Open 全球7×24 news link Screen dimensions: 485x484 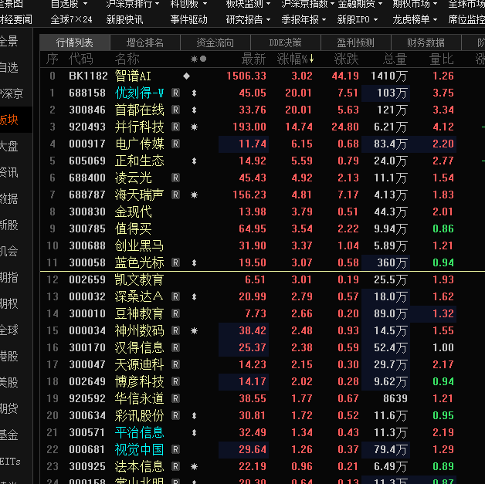pyautogui.click(x=72, y=20)
